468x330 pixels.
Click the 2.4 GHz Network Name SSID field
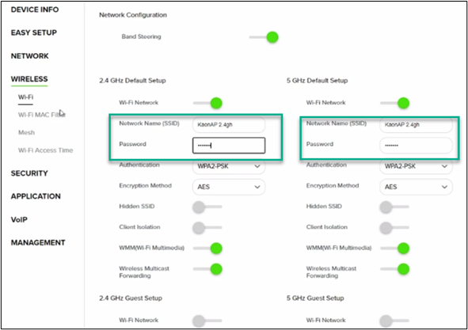[229, 125]
